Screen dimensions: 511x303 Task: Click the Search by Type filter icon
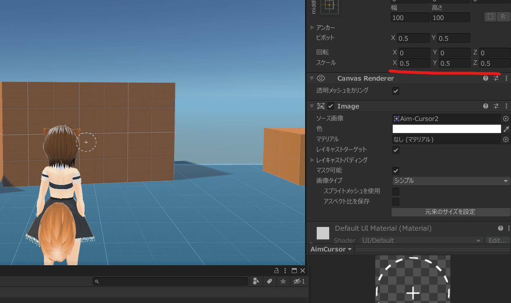256,281
